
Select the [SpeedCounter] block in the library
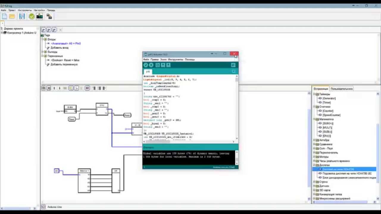pos(331,115)
